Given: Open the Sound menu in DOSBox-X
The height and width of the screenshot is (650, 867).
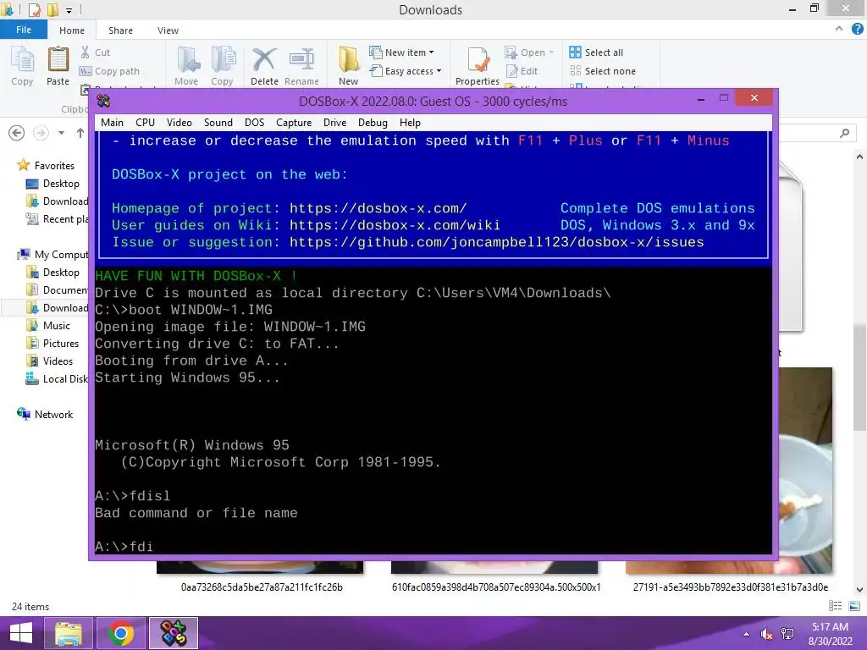Looking at the screenshot, I should tap(218, 123).
